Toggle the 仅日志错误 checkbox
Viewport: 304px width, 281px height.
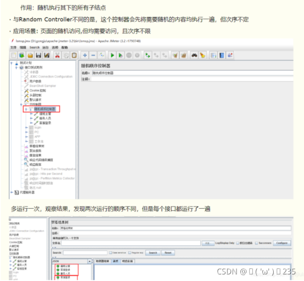[x=238, y=243]
